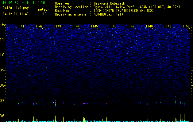The width and height of the screenshot is (193, 122).
Task: Select the file name 0412011140.png
Action: pyautogui.click(x=16, y=8)
